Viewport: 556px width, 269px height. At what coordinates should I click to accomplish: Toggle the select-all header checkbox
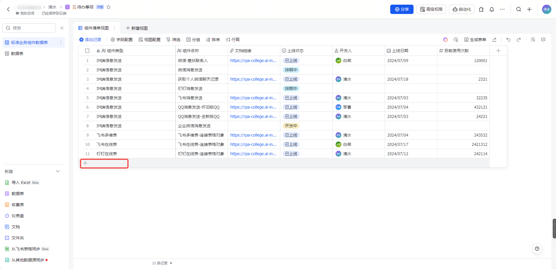pos(87,51)
